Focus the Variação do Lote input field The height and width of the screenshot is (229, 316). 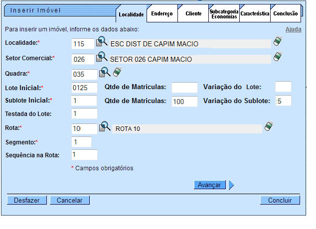coord(283,87)
